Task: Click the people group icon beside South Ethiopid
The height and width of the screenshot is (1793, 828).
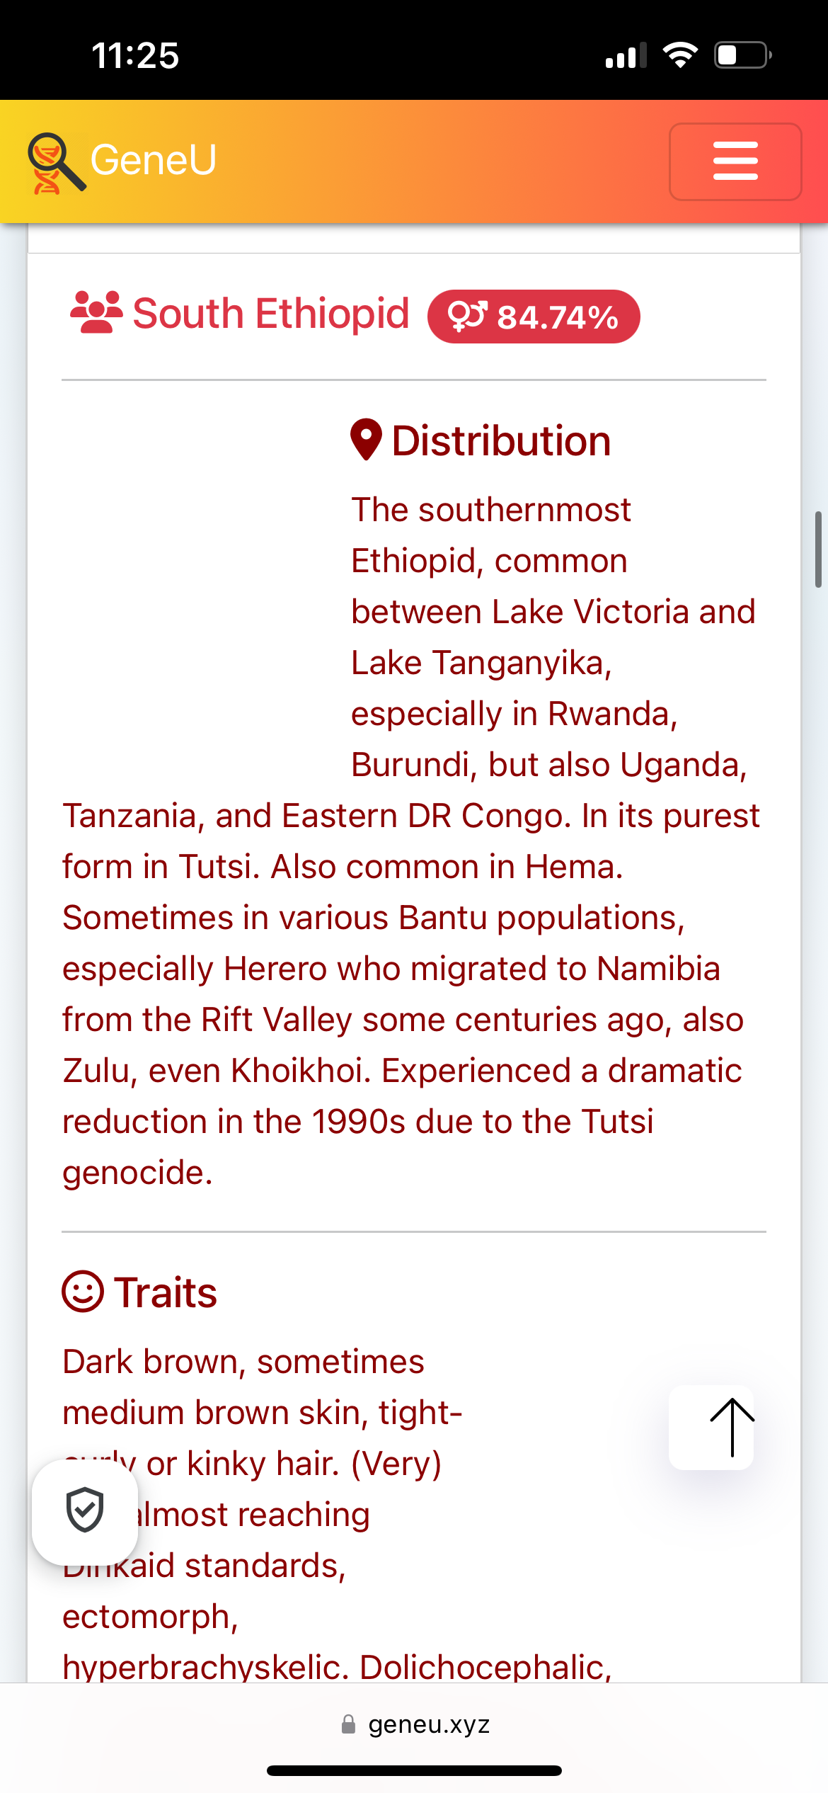Action: [x=96, y=312]
